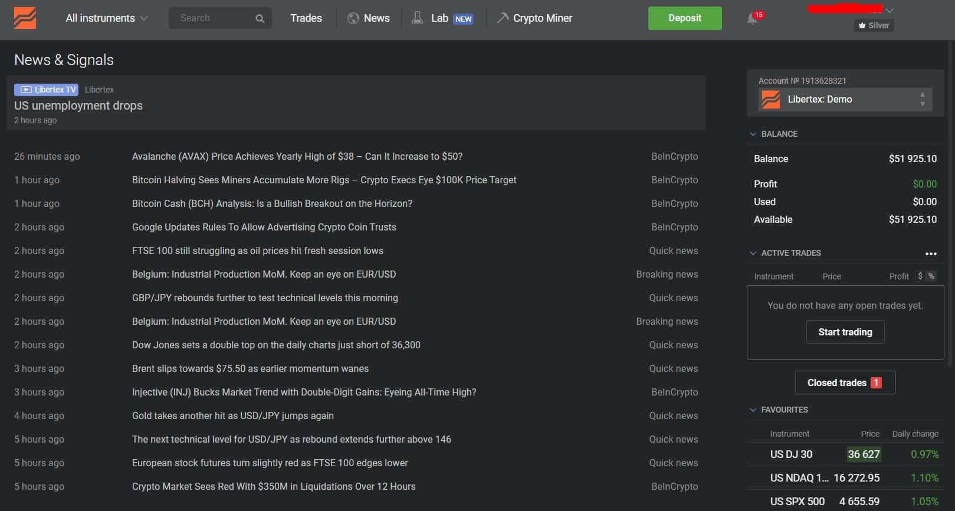Open the Trades tab
This screenshot has height=511, width=955.
(x=306, y=18)
